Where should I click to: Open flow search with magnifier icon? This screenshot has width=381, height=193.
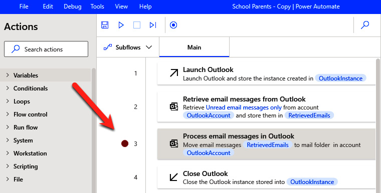[x=365, y=24]
